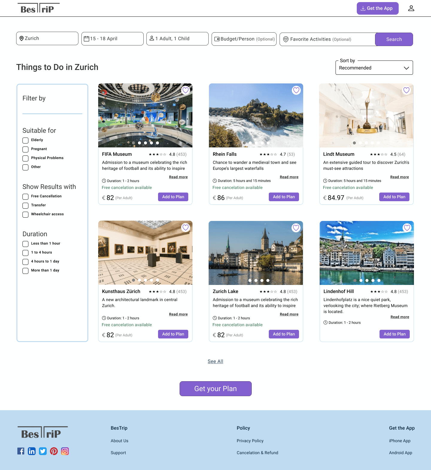
Task: Add FIFA Museum to plan
Action: (173, 197)
